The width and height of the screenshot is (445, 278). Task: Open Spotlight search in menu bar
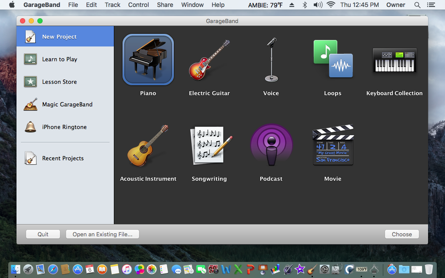point(417,5)
